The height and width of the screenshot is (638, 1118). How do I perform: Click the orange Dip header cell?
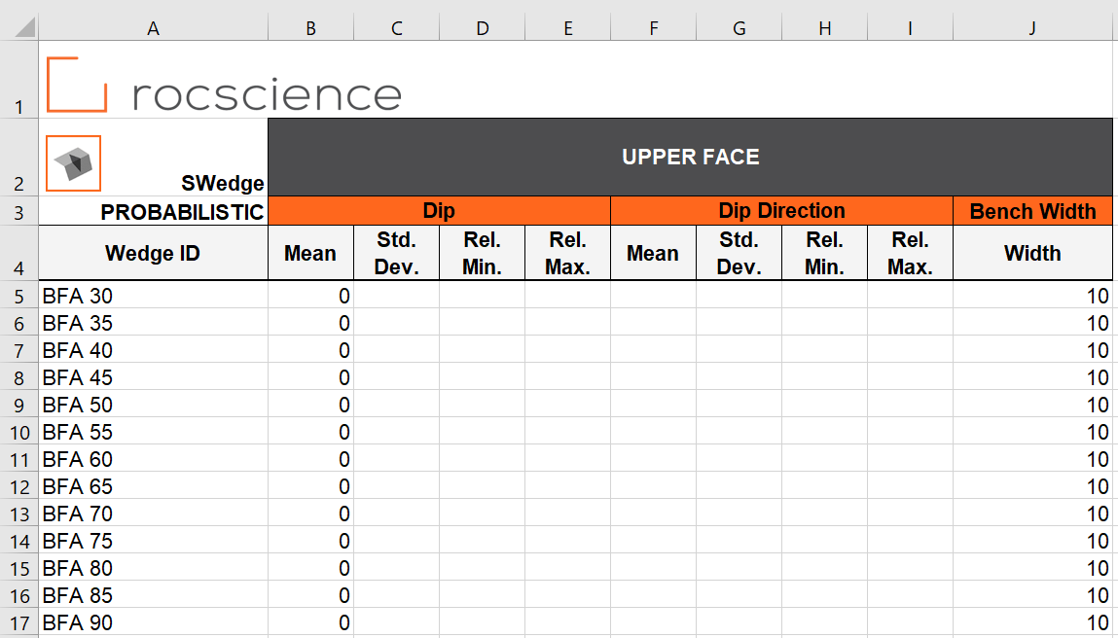point(439,211)
